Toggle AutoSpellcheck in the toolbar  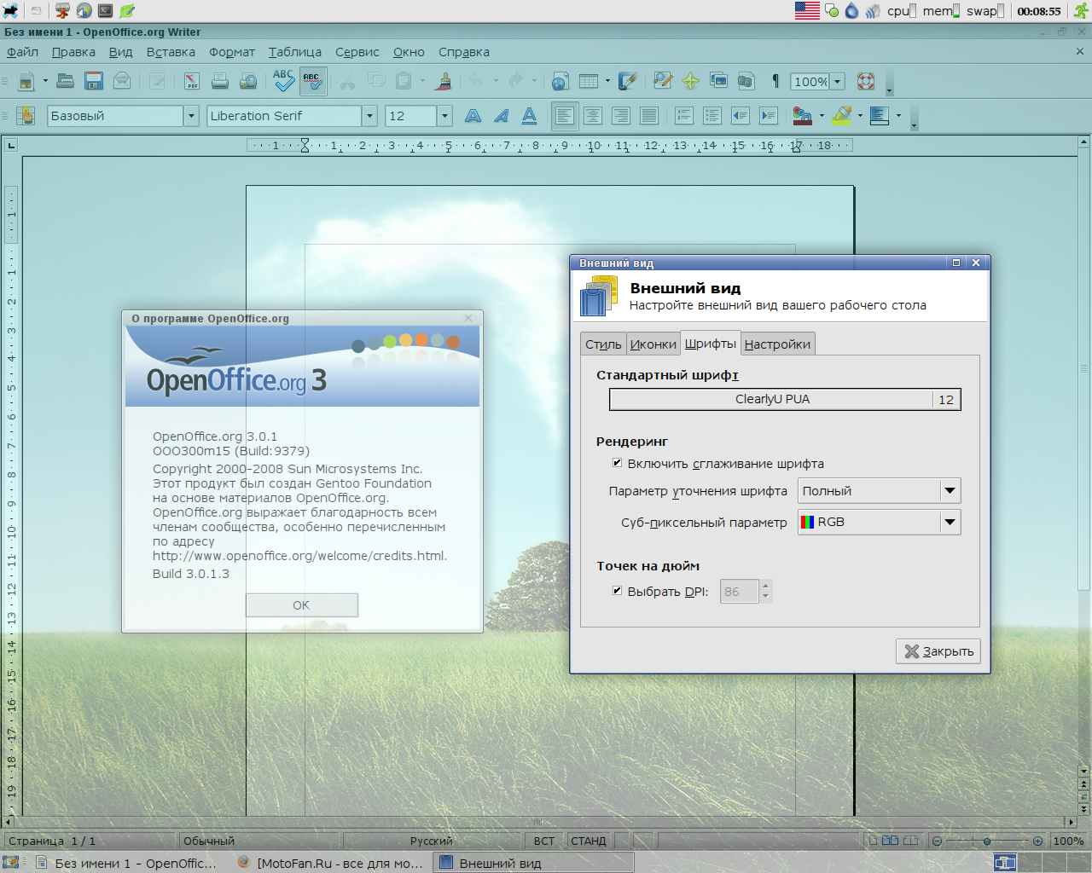313,81
